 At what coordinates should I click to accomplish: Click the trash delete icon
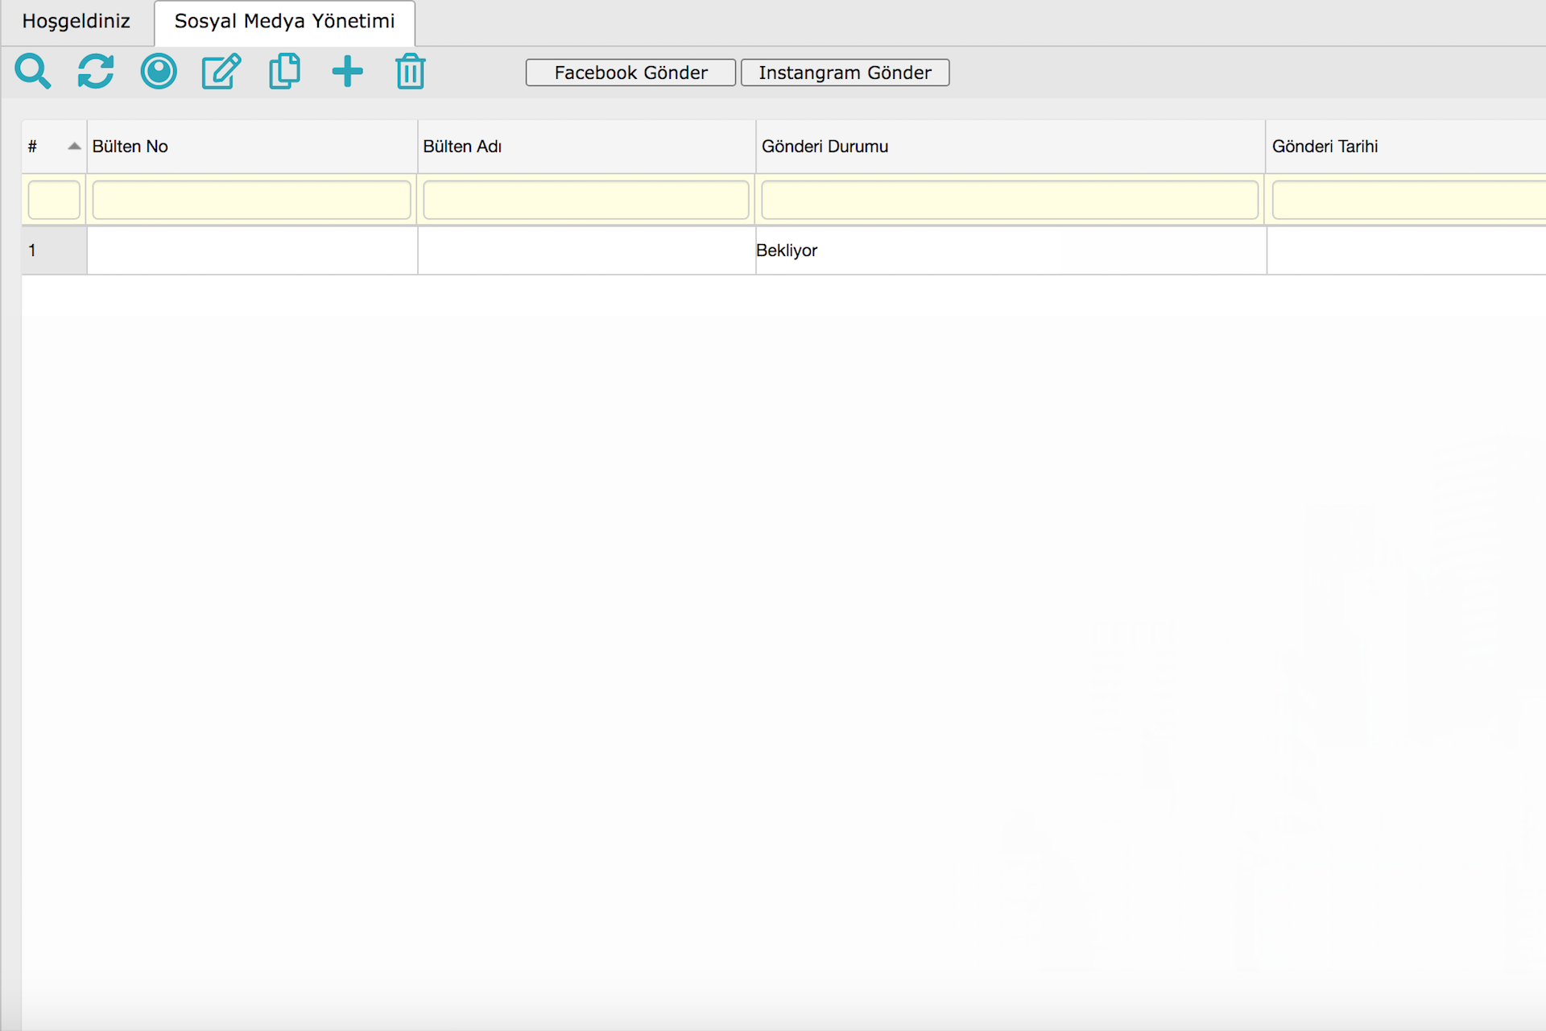coord(410,72)
